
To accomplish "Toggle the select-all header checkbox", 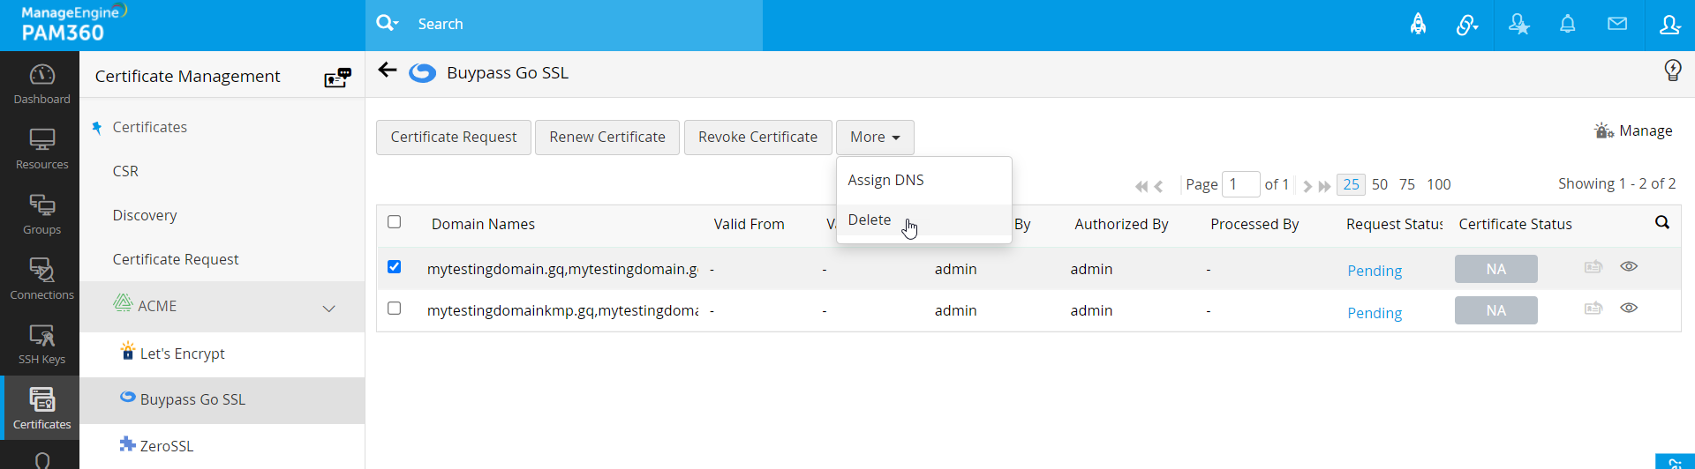I will [395, 222].
